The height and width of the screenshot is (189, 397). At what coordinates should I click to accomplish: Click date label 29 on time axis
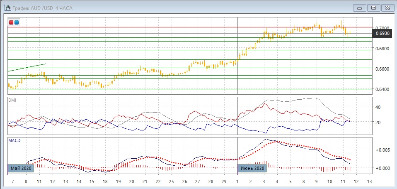point(224,182)
